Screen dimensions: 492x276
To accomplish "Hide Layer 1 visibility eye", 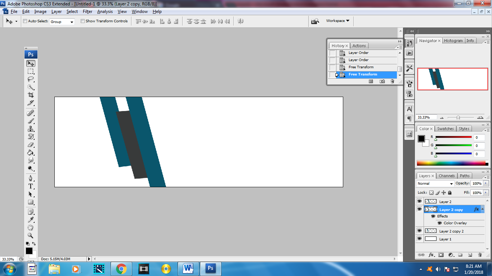I will pos(419,239).
